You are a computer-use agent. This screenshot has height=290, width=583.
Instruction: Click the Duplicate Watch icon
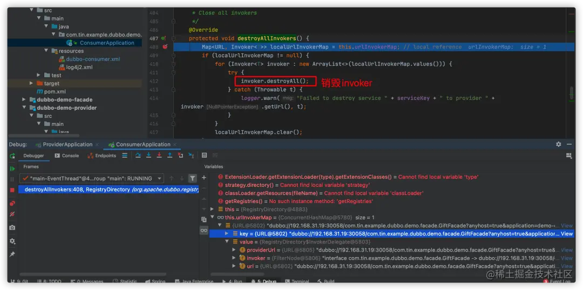(x=204, y=220)
